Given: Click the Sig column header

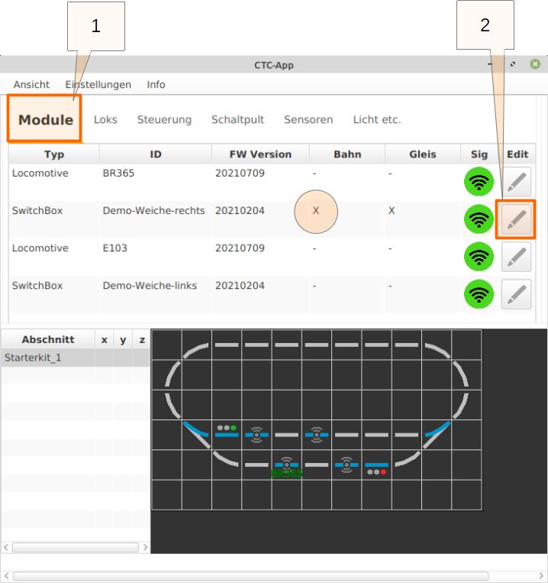Looking at the screenshot, I should [479, 154].
